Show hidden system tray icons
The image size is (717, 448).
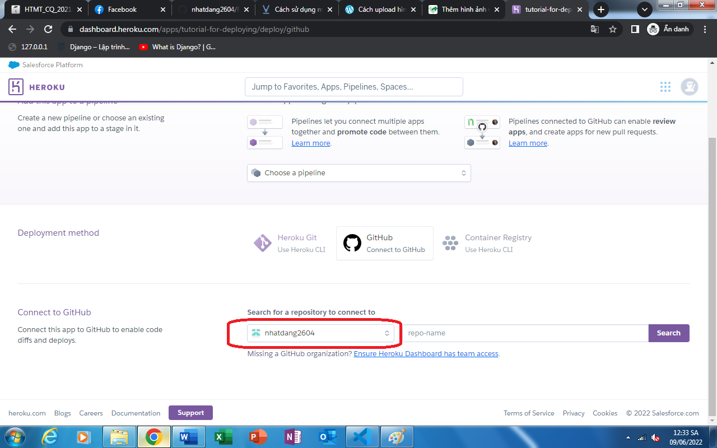(x=628, y=437)
